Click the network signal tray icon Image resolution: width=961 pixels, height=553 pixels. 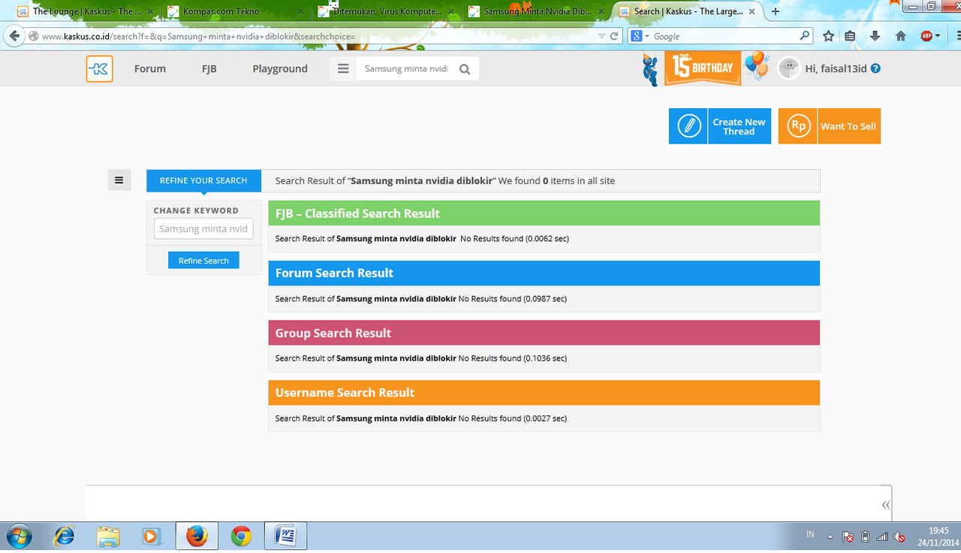point(883,536)
